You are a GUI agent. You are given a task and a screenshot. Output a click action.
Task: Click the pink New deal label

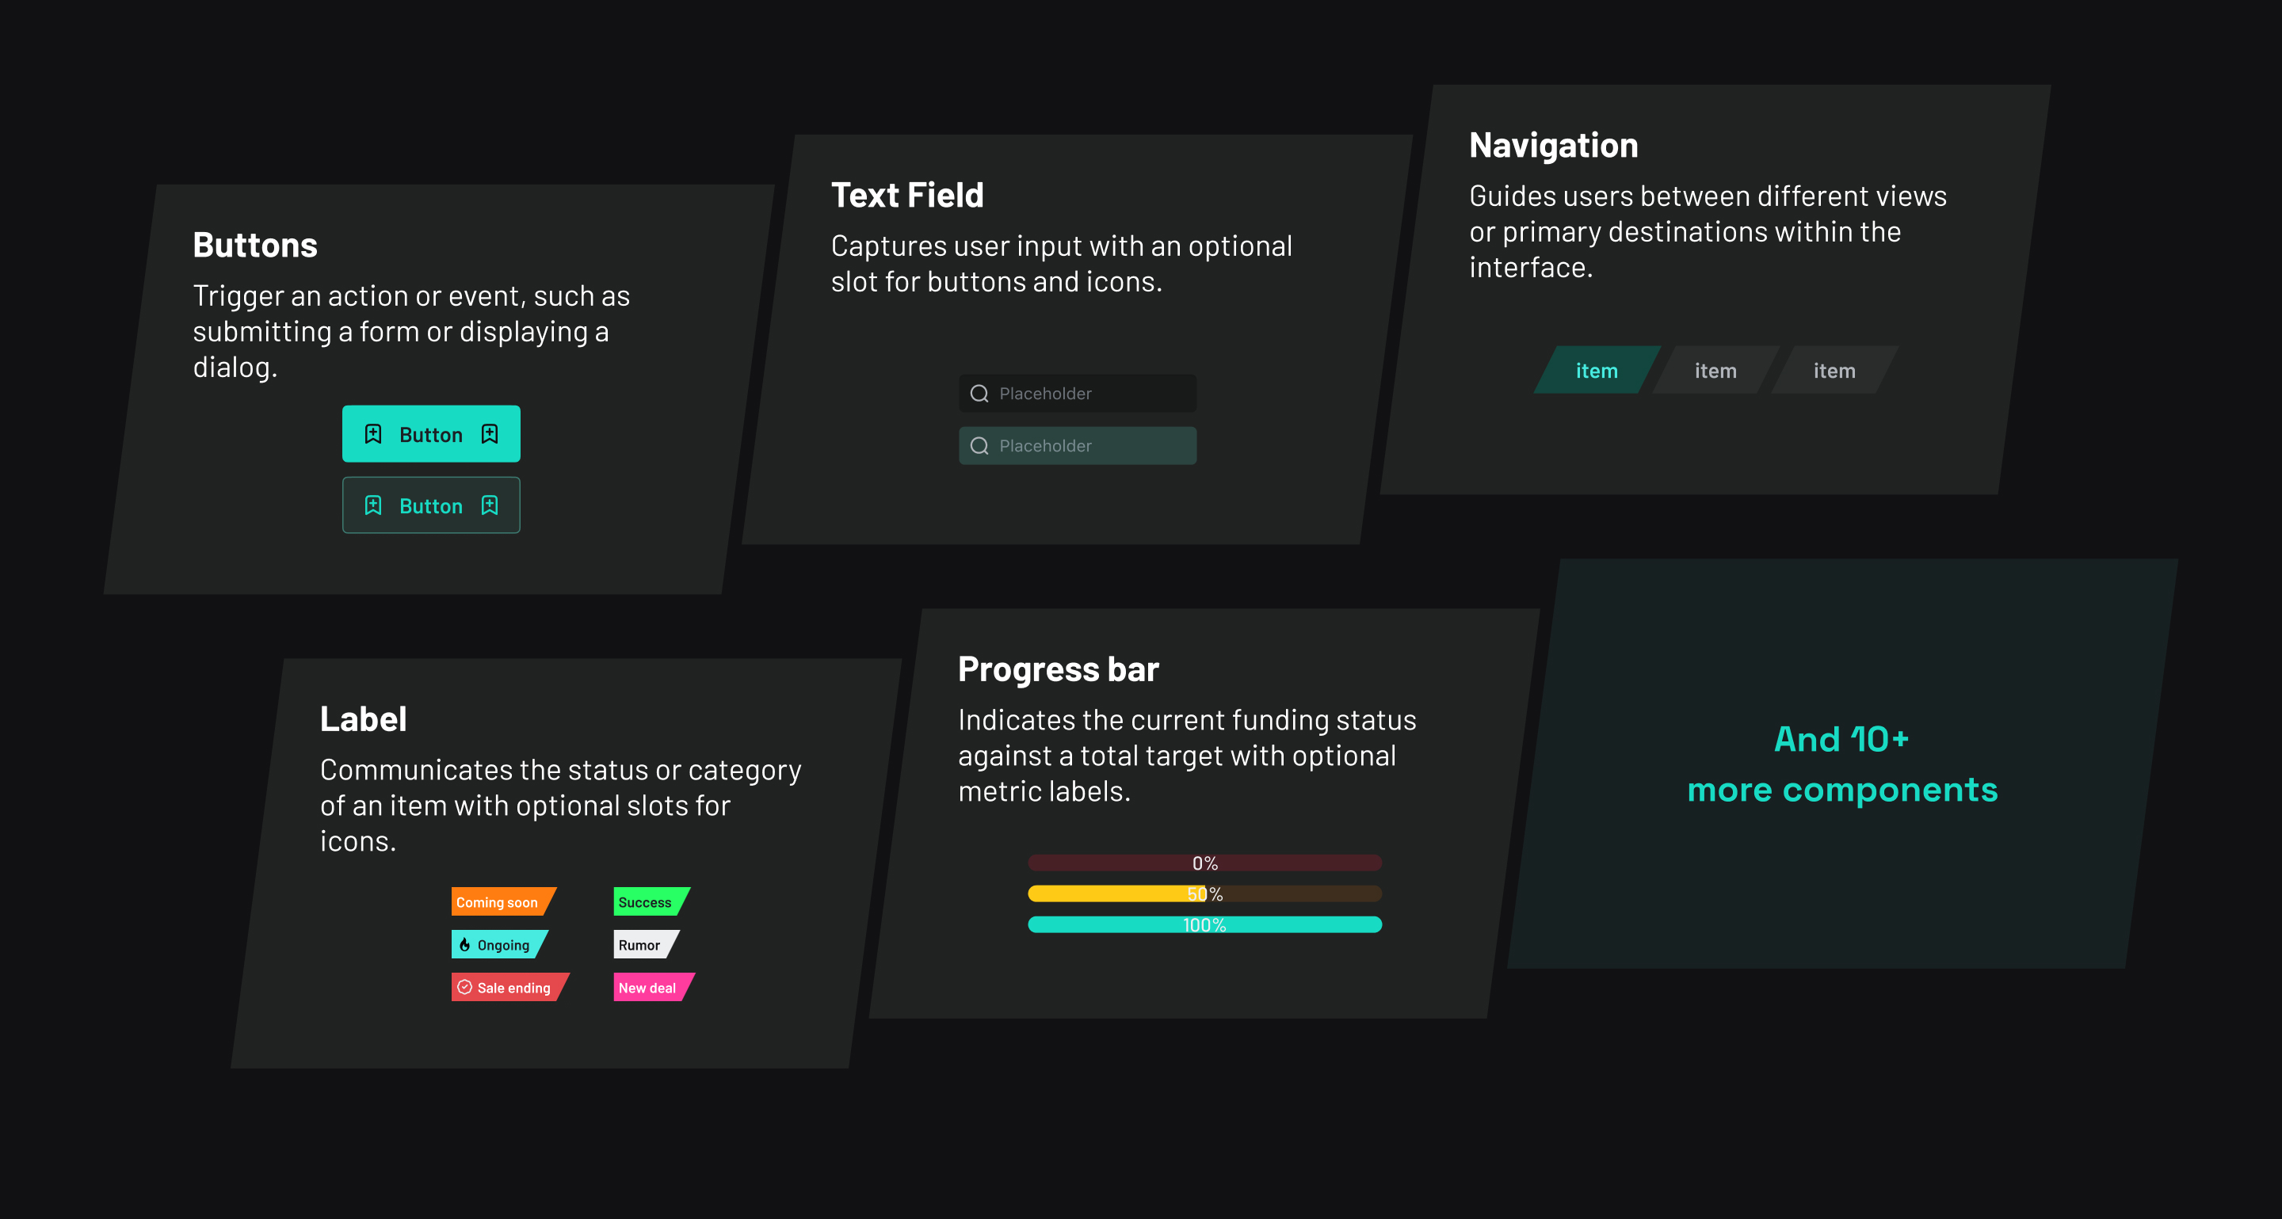coord(647,987)
